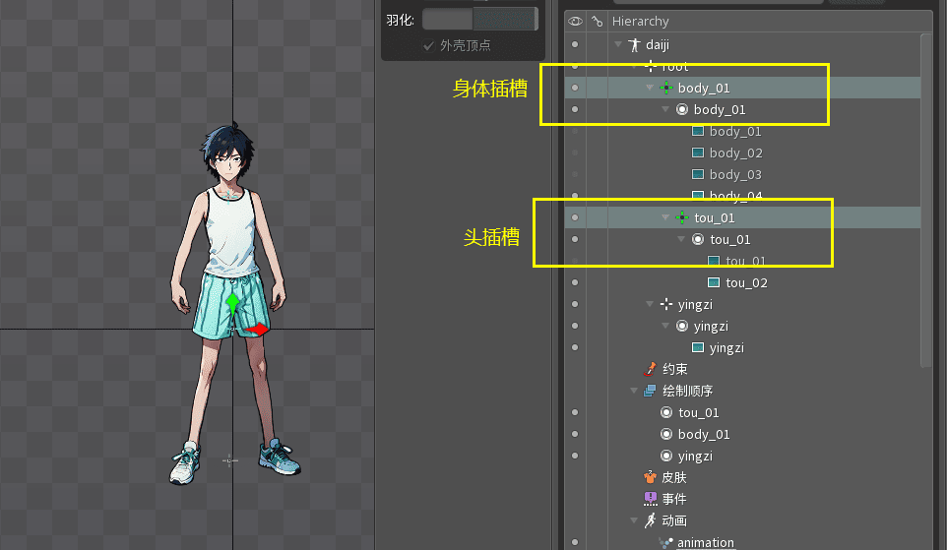Click the Hierarchy panel vertical scrollbar
The width and height of the screenshot is (947, 550).
coord(925,197)
